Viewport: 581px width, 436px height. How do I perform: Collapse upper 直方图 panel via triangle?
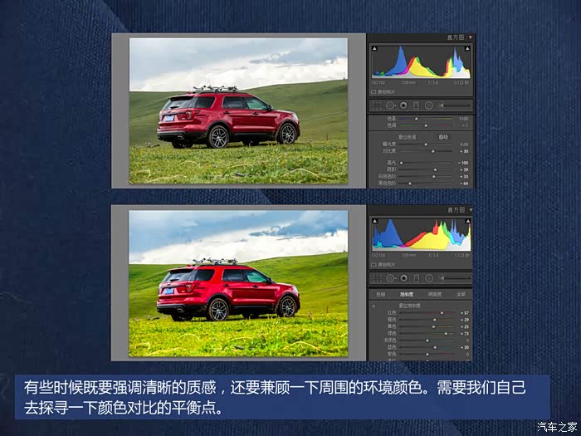(x=471, y=37)
